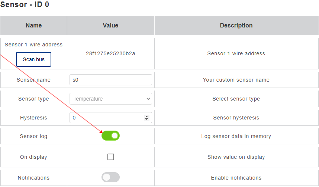Click the Sensor - ID 0 heading
The height and width of the screenshot is (187, 319).
pyautogui.click(x=25, y=5)
